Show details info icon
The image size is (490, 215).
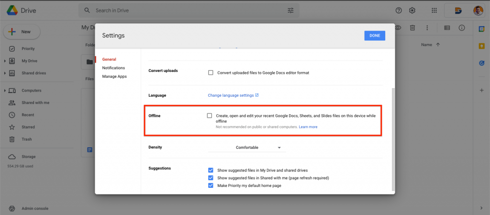(462, 28)
